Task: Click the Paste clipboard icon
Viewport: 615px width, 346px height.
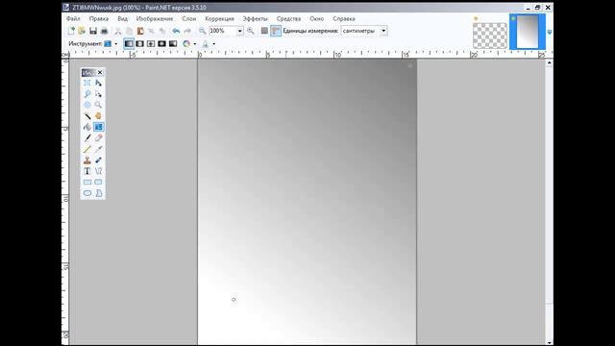Action: pos(140,31)
